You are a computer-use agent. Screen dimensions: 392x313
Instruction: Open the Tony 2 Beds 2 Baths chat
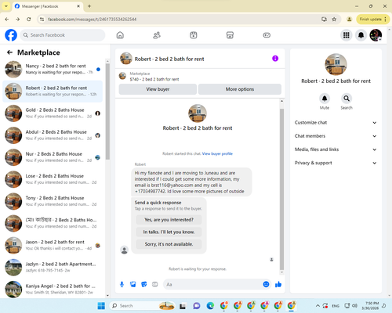click(x=53, y=201)
